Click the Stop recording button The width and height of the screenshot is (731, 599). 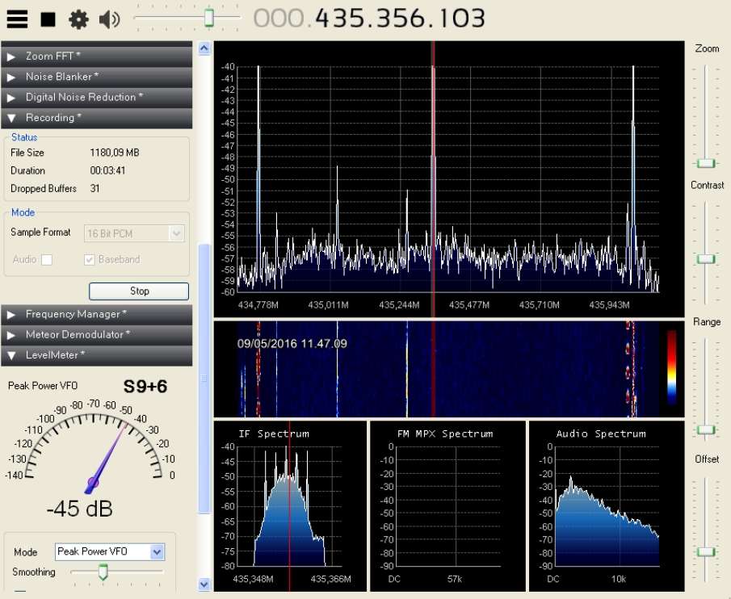[139, 291]
